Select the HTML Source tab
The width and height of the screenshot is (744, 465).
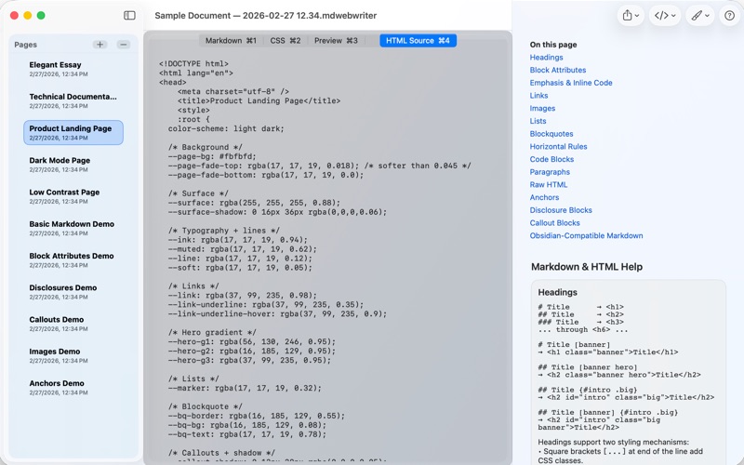pos(418,40)
